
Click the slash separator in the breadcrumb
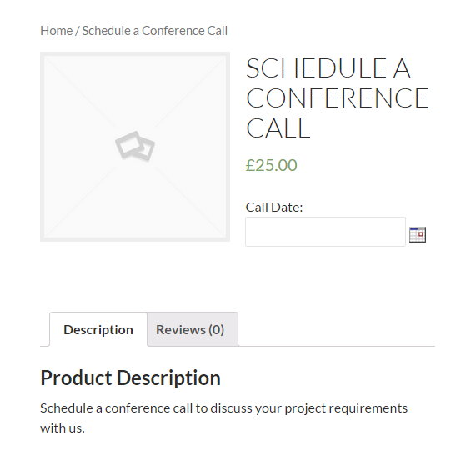click(x=78, y=31)
